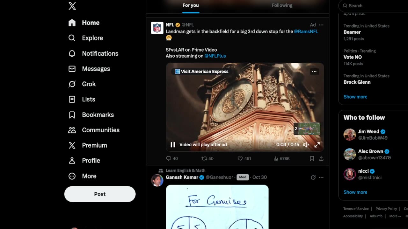Image resolution: width=408 pixels, height=229 pixels.
Task: Open the Accessibility footer link
Action: click(x=353, y=216)
